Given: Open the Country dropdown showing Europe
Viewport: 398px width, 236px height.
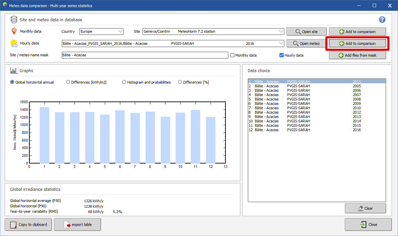Looking at the screenshot, I should [x=101, y=31].
